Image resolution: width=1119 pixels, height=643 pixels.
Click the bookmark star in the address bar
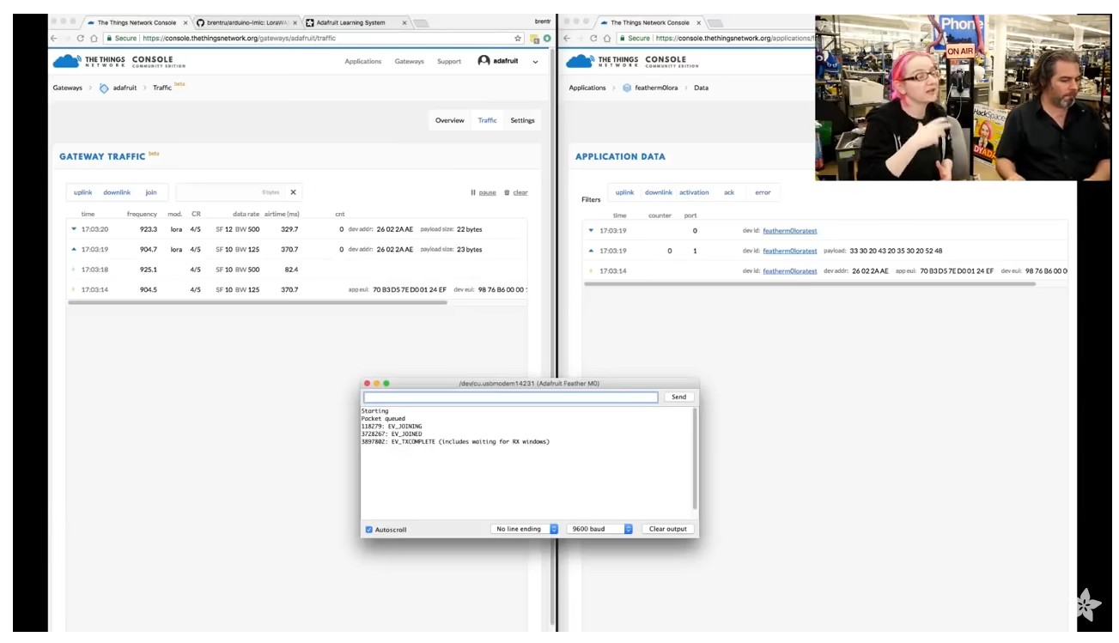518,39
